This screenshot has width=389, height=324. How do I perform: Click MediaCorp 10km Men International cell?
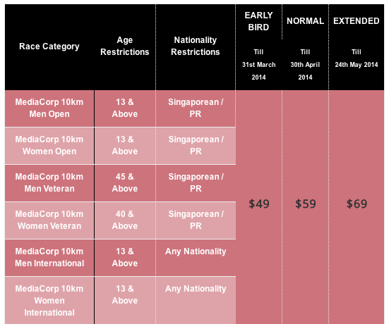49,258
